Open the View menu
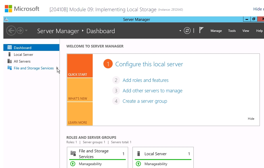This screenshot has height=168, width=264. (246, 31)
